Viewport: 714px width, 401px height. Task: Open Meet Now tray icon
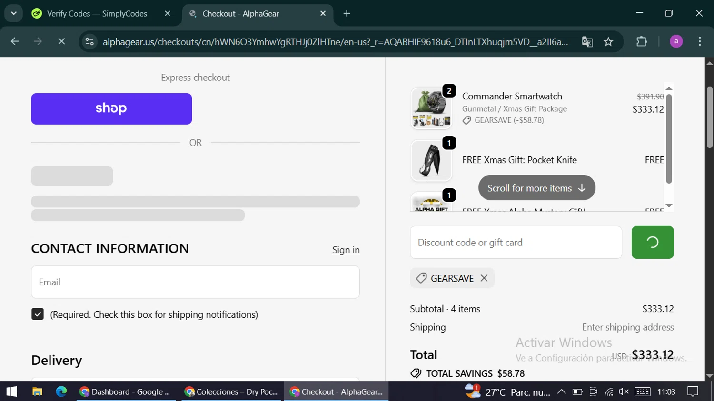click(593, 391)
